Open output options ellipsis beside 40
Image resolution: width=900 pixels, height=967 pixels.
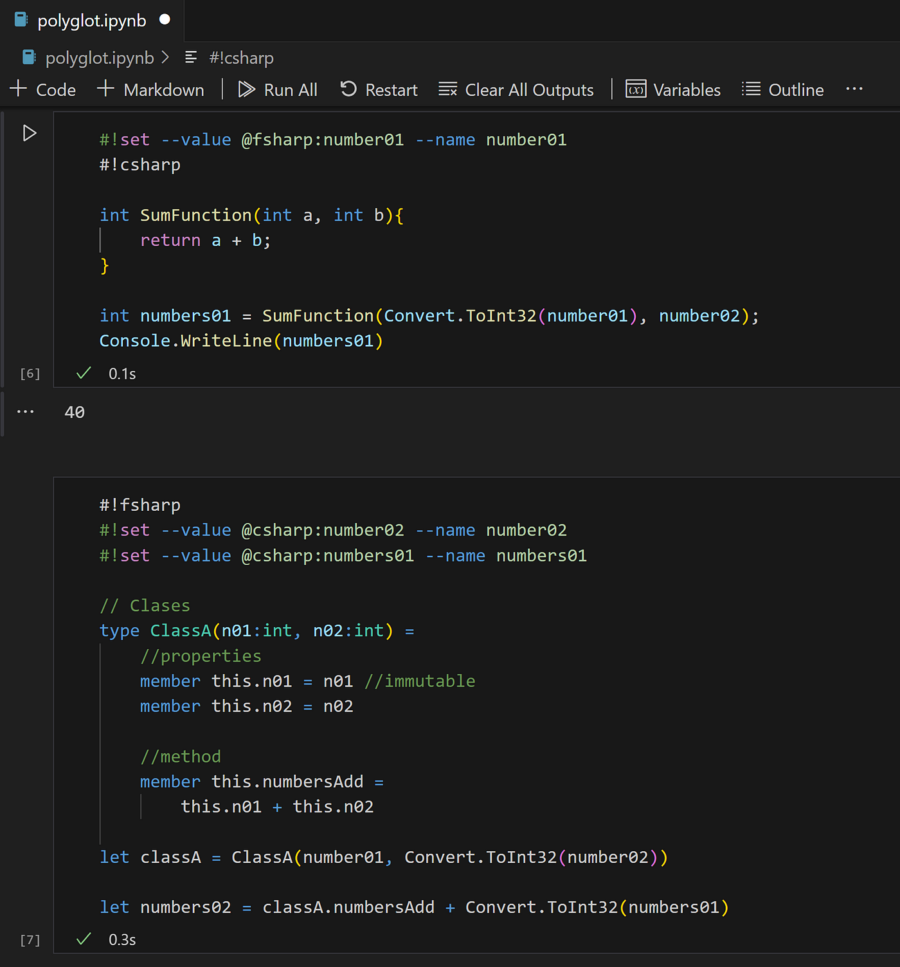(x=26, y=412)
